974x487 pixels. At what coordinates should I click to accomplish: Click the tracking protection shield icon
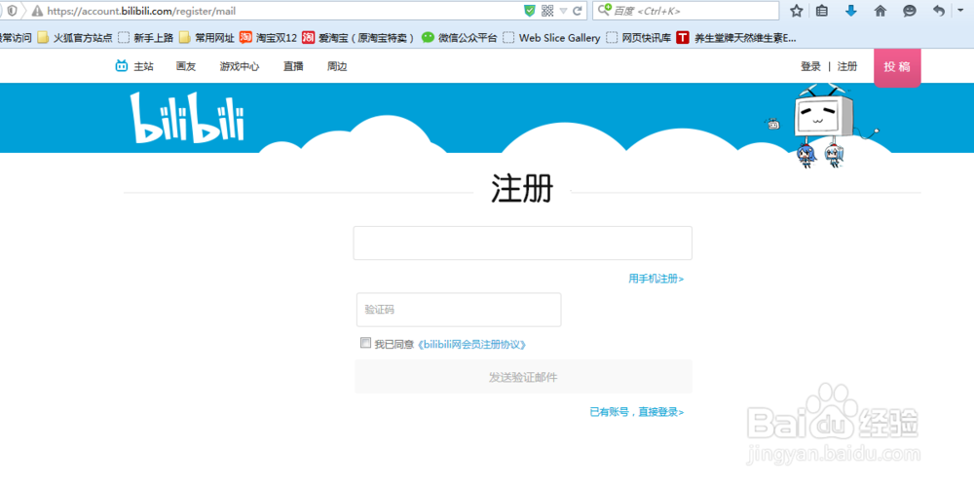pyautogui.click(x=12, y=11)
